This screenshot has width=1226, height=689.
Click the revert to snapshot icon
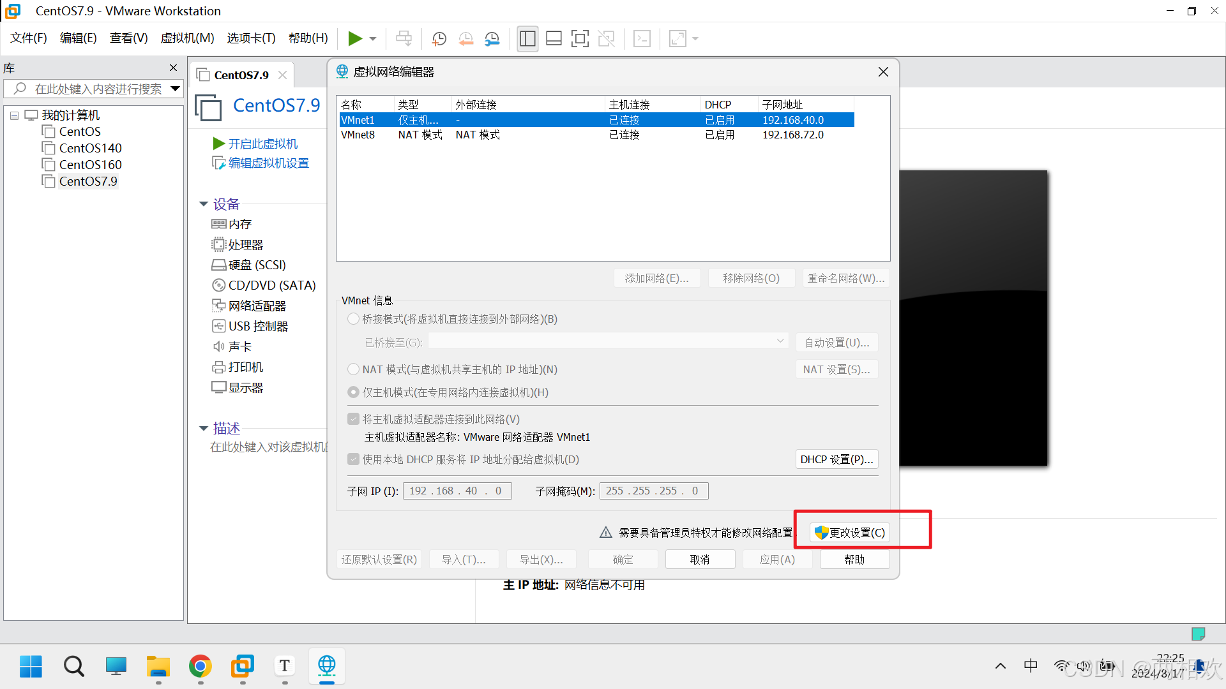click(466, 39)
